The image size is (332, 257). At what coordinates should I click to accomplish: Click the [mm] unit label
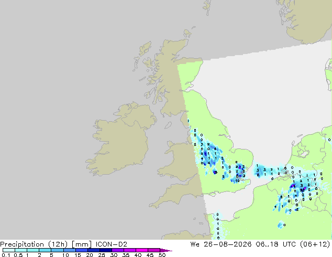[82, 244]
